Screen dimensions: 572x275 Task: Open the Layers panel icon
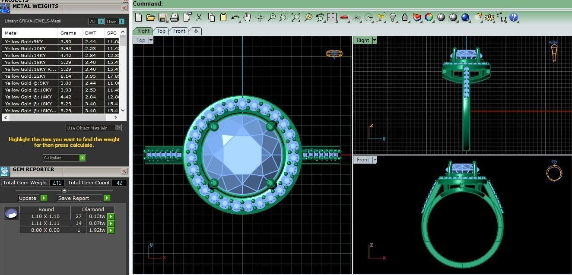(x=417, y=17)
